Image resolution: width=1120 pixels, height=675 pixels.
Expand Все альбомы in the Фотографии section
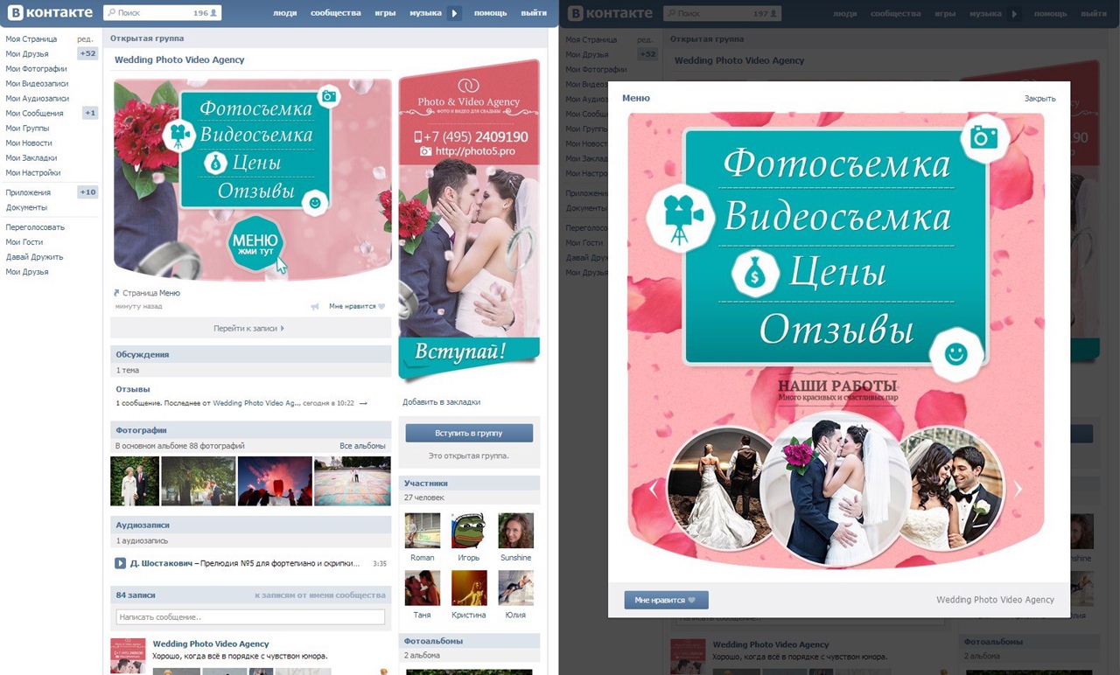(x=362, y=446)
